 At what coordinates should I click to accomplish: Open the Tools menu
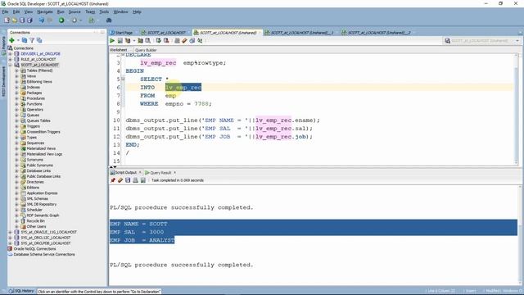(x=104, y=11)
